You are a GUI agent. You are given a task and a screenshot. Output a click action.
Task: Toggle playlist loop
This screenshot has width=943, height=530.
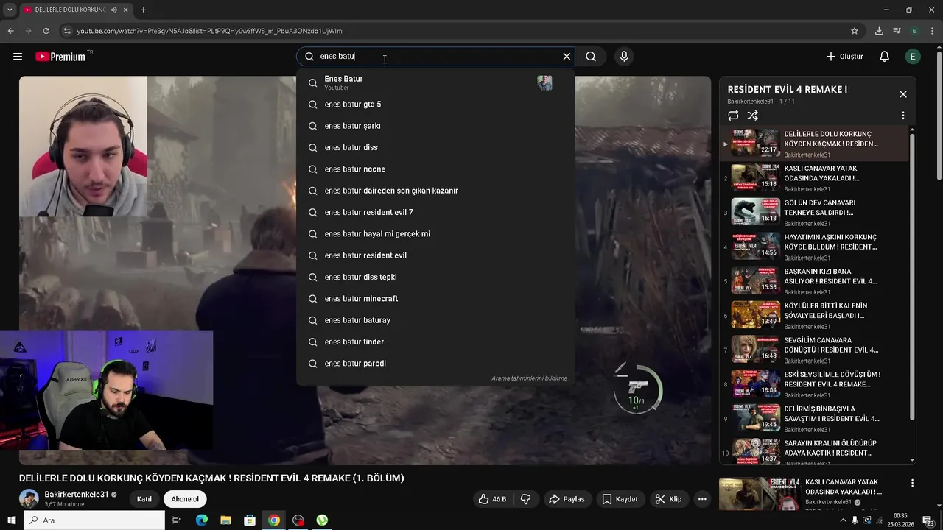pos(733,116)
